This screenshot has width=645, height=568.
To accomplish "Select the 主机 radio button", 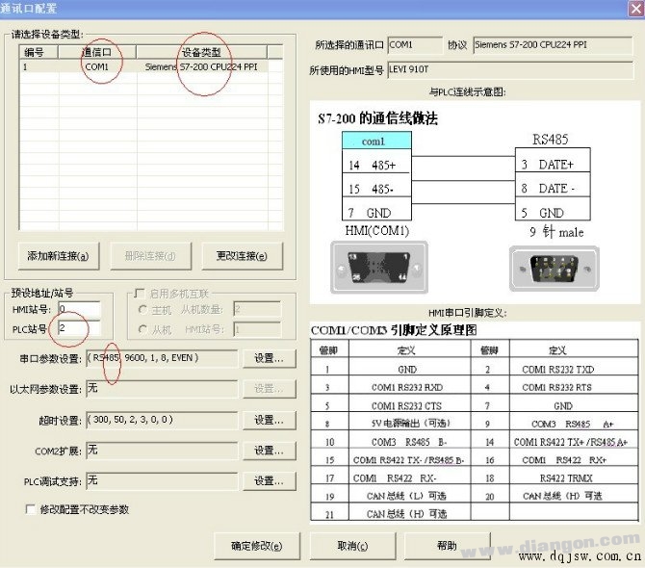I will 142,309.
